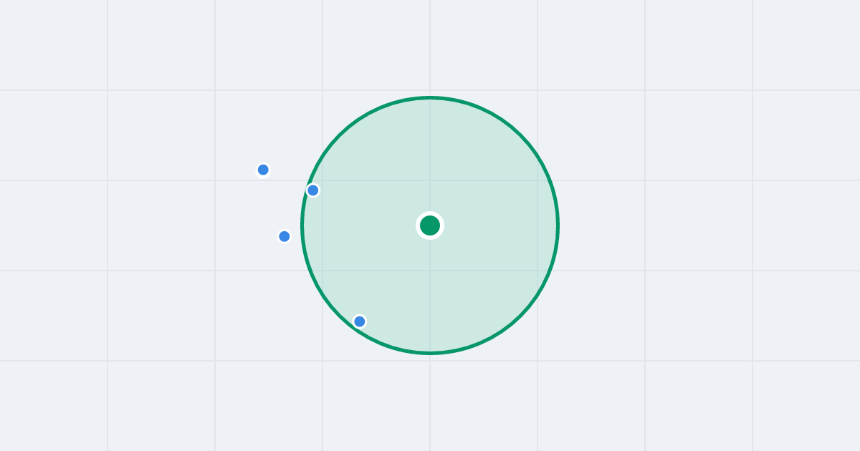Click the green center marker of the circle
This screenshot has width=860, height=451.
[x=430, y=225]
